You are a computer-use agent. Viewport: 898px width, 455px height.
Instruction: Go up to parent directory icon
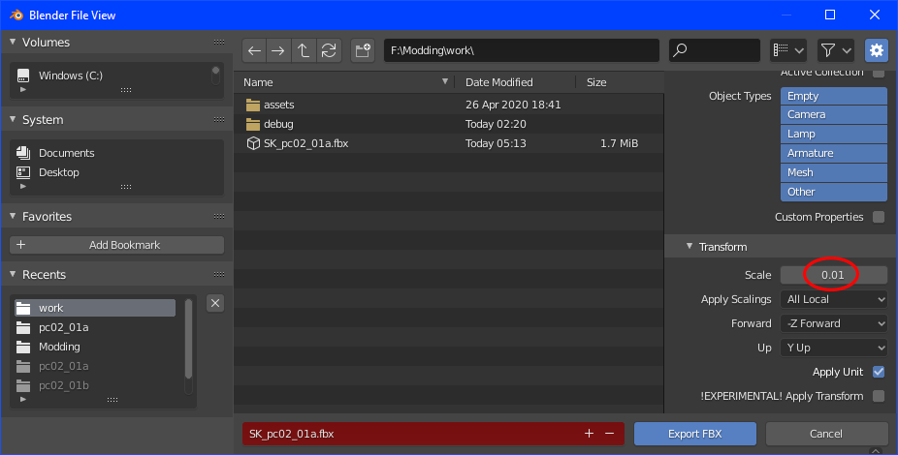pos(304,50)
